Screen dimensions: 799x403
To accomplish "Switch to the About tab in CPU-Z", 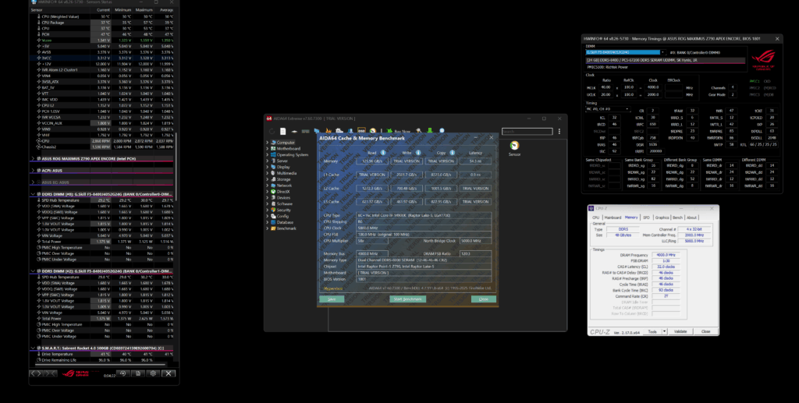I will [691, 217].
